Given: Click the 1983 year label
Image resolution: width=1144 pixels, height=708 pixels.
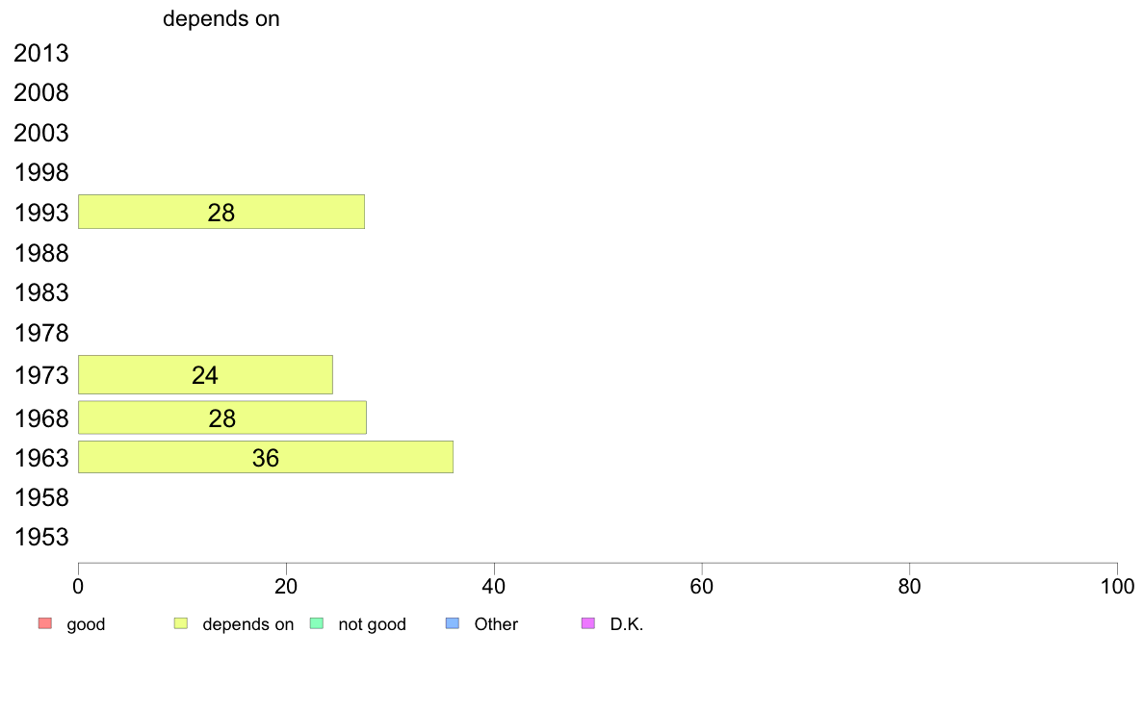Looking at the screenshot, I should pyautogui.click(x=41, y=293).
